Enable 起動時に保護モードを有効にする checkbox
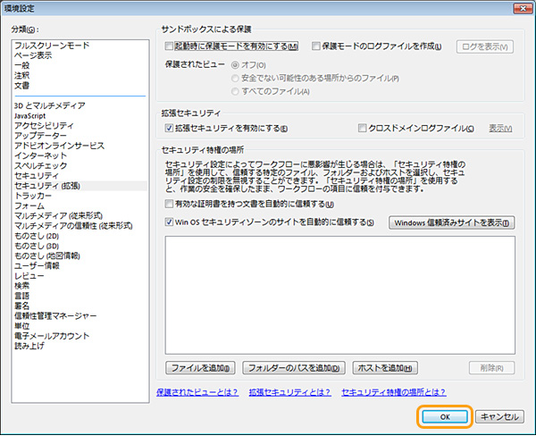This screenshot has height=444, width=536. (x=170, y=46)
